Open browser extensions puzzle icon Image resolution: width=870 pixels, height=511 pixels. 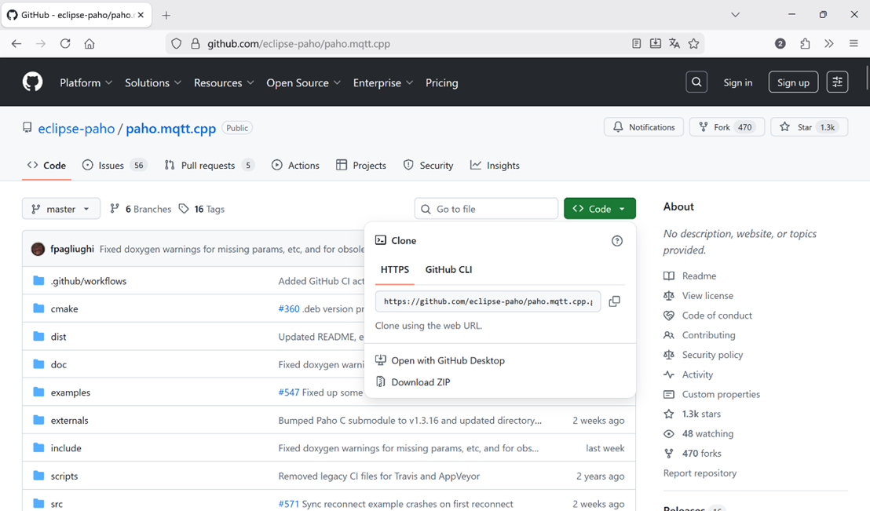click(805, 44)
